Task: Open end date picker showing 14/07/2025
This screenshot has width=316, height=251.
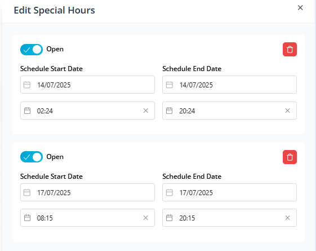Action: [x=230, y=85]
